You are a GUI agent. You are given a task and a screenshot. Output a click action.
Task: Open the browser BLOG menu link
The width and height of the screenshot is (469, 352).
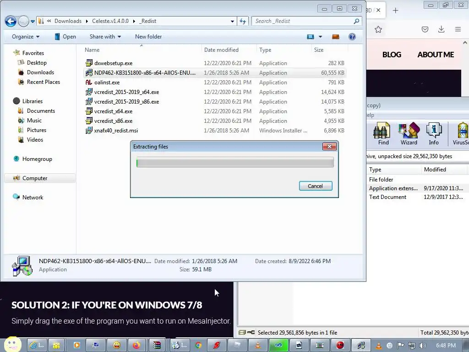click(x=392, y=55)
